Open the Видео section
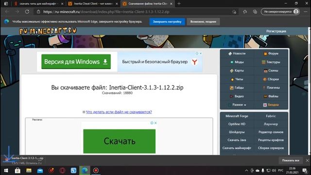311x175 pixels. [237, 96]
